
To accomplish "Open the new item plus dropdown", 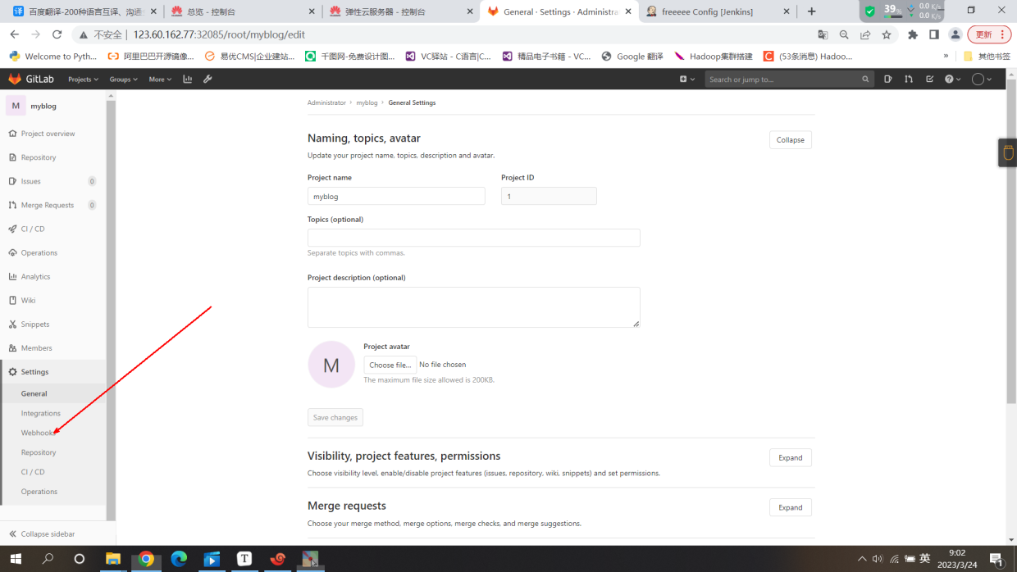I will click(687, 79).
